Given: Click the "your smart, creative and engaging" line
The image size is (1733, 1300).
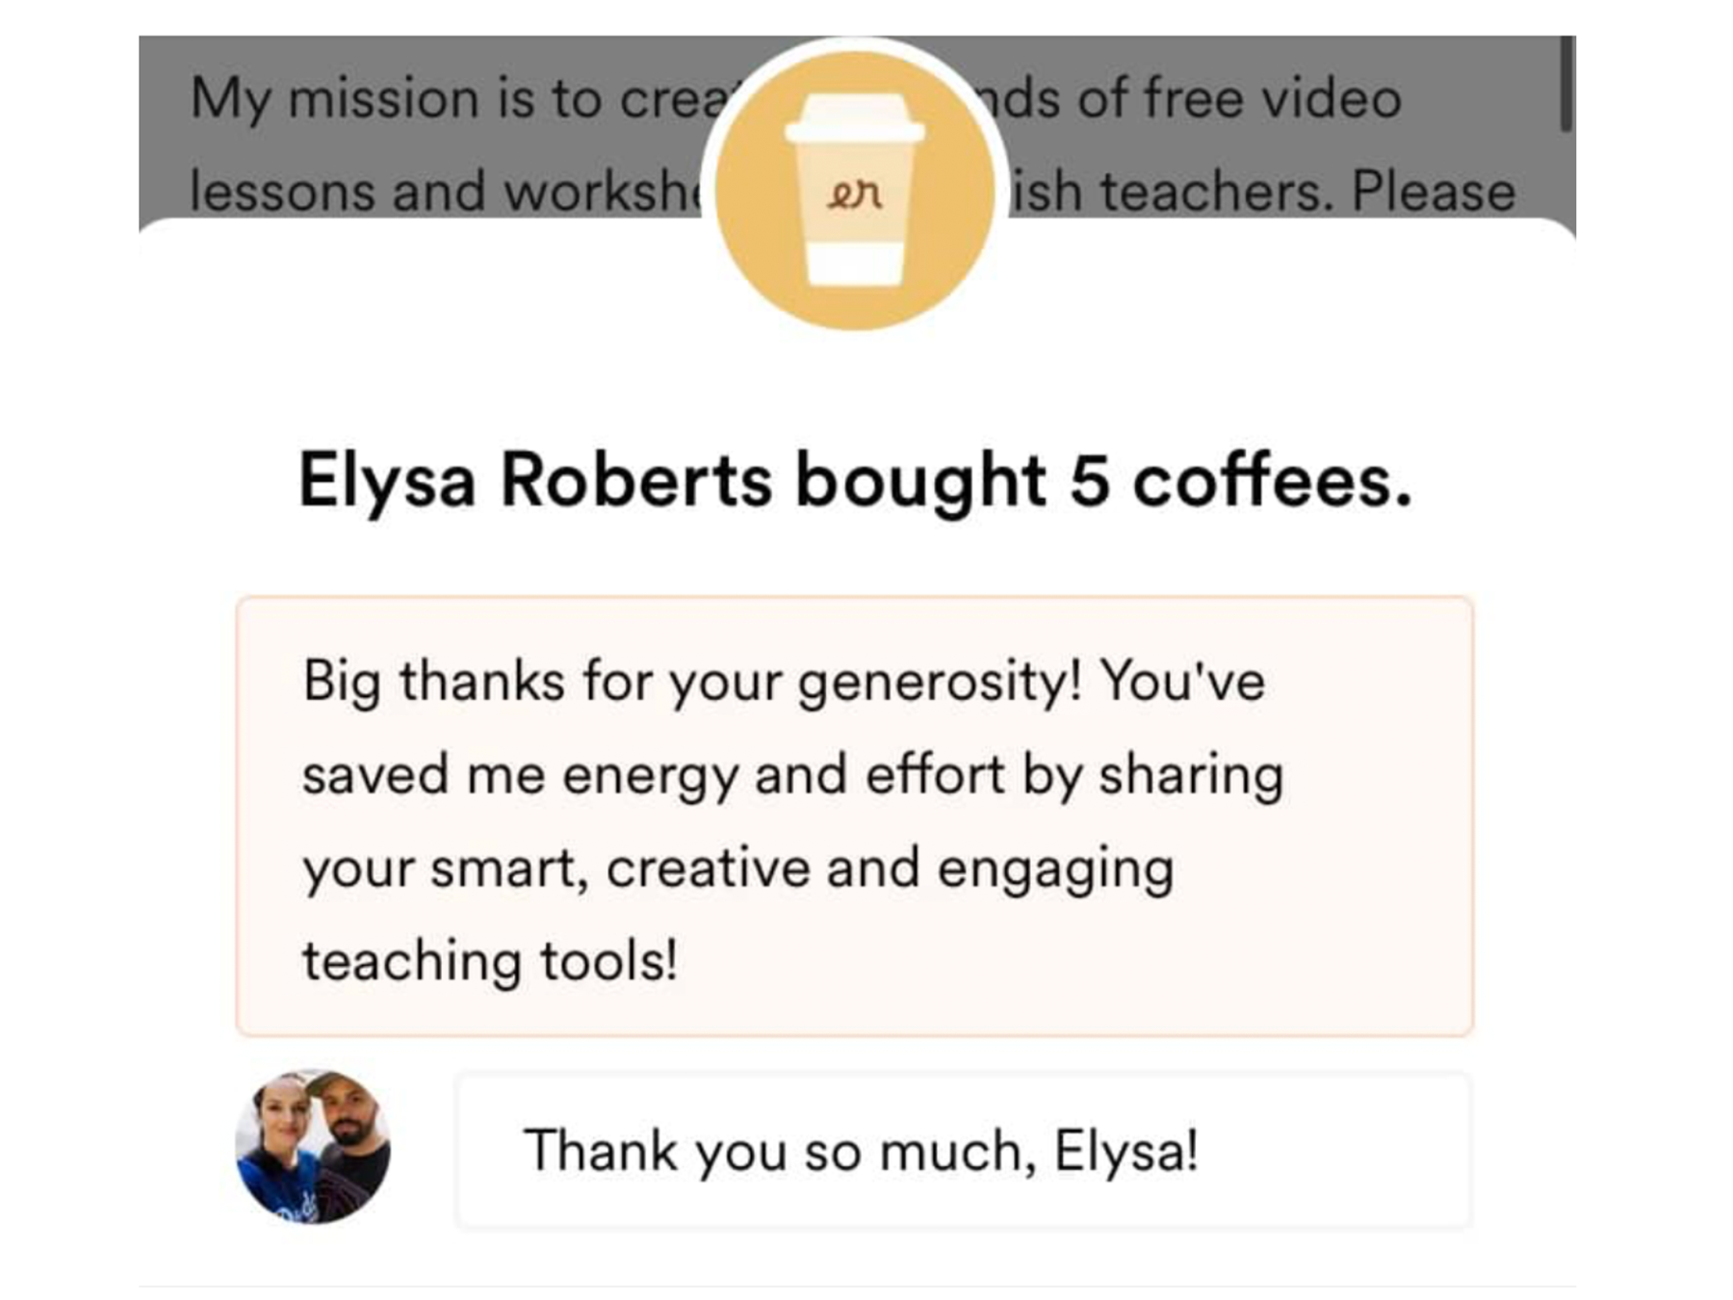Looking at the screenshot, I should point(737,868).
